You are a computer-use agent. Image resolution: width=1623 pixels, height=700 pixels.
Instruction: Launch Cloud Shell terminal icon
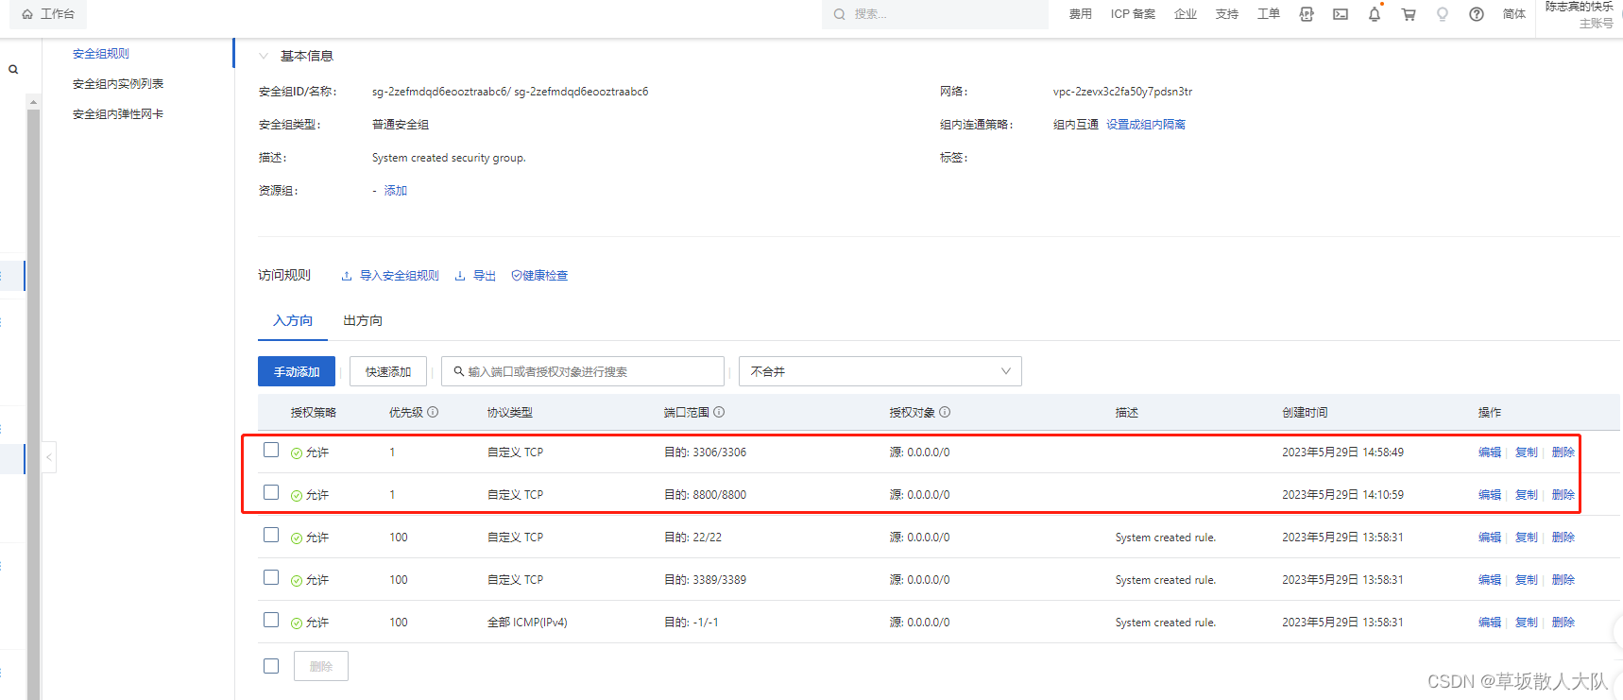[1341, 14]
